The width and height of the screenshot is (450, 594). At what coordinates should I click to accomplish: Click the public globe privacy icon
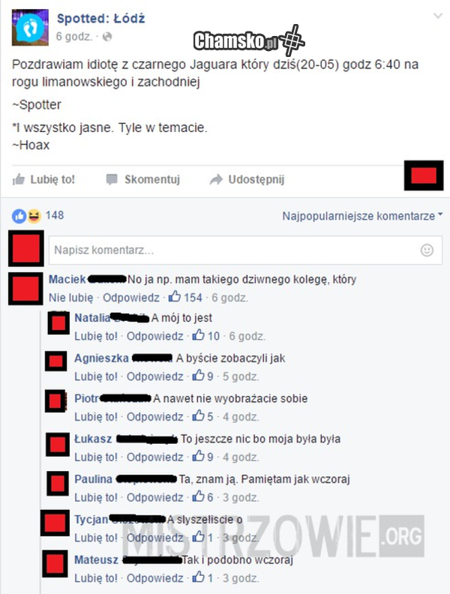point(107,37)
